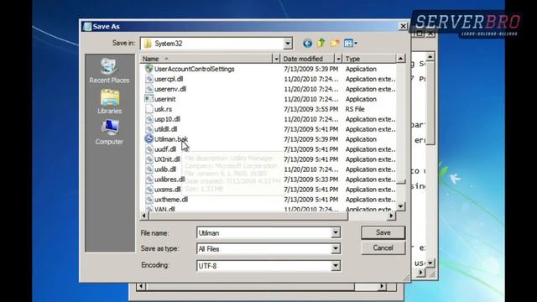Open Computer in the sidebar
This screenshot has width=537, height=302.
pyautogui.click(x=109, y=133)
